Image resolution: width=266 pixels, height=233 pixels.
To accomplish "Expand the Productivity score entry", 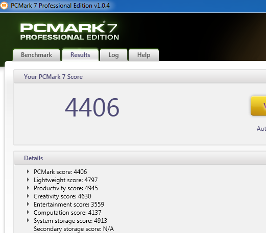I will pos(28,188).
